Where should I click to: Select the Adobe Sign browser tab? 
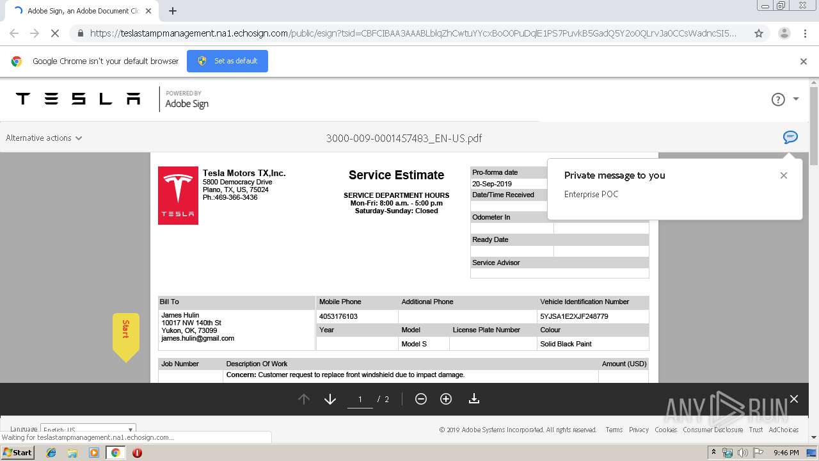point(82,11)
